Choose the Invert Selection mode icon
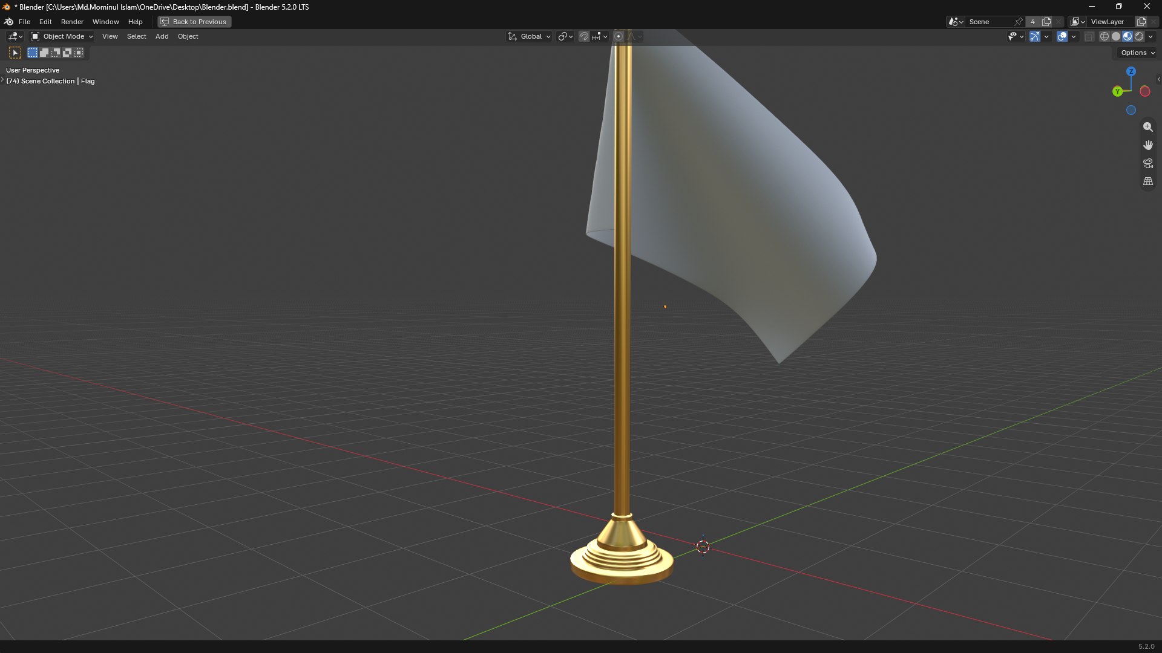Screen dimensions: 1162x653 [67, 53]
